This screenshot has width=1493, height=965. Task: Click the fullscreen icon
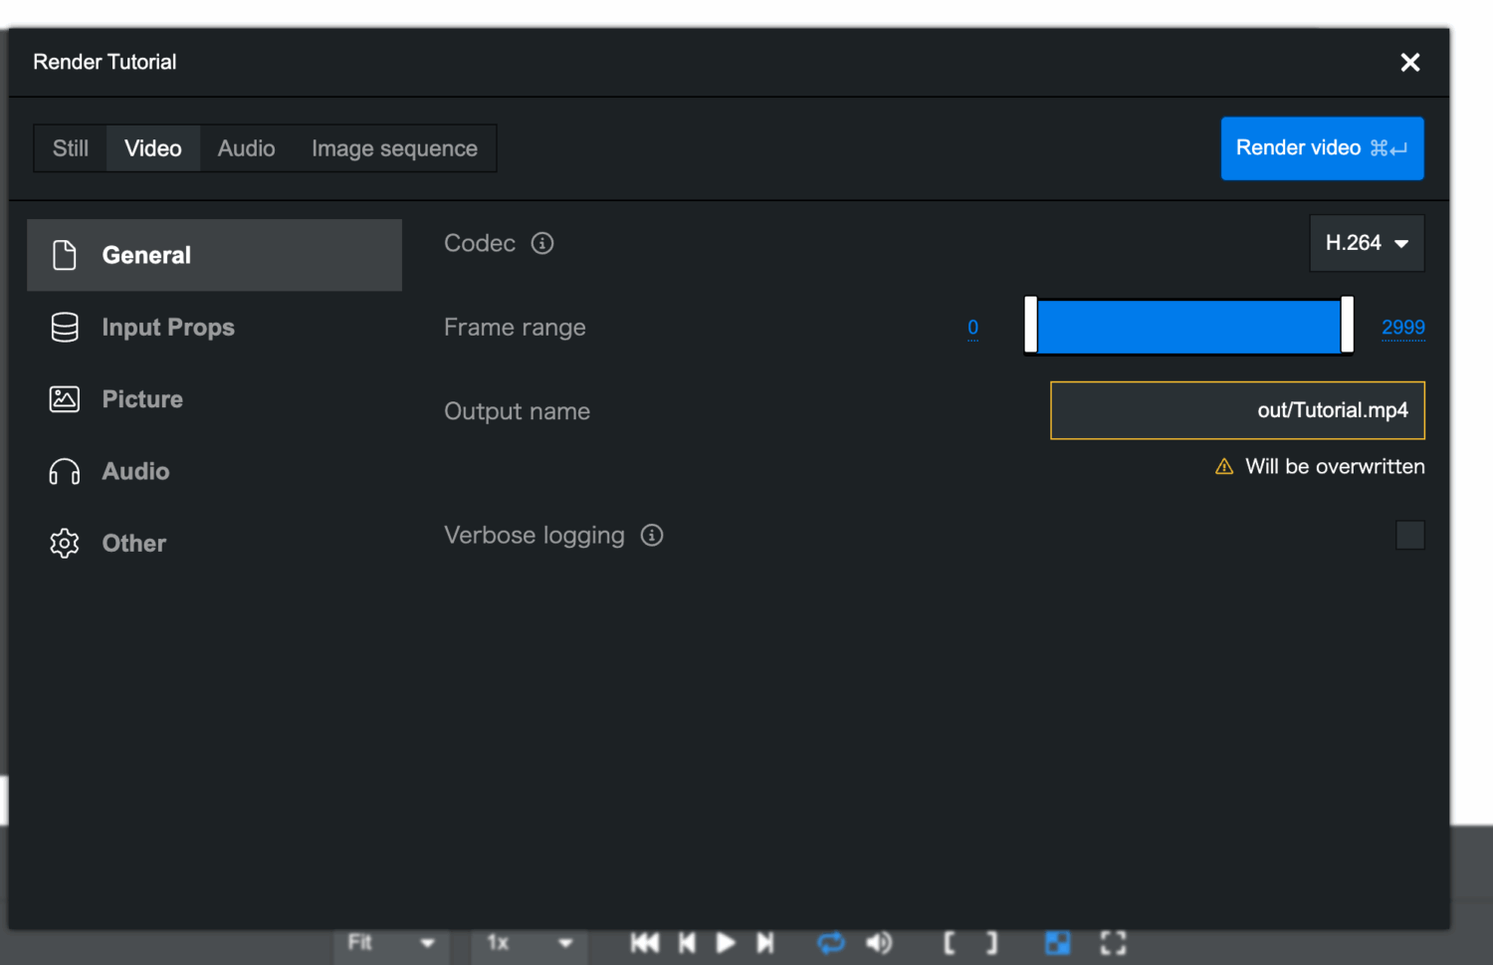point(1113,943)
